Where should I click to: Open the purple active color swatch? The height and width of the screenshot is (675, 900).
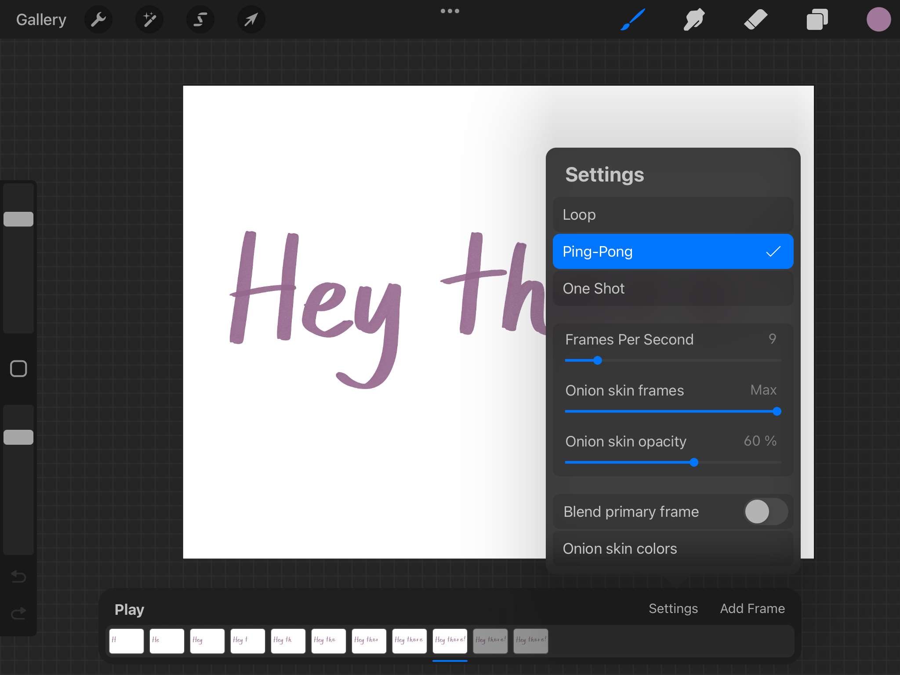point(878,19)
